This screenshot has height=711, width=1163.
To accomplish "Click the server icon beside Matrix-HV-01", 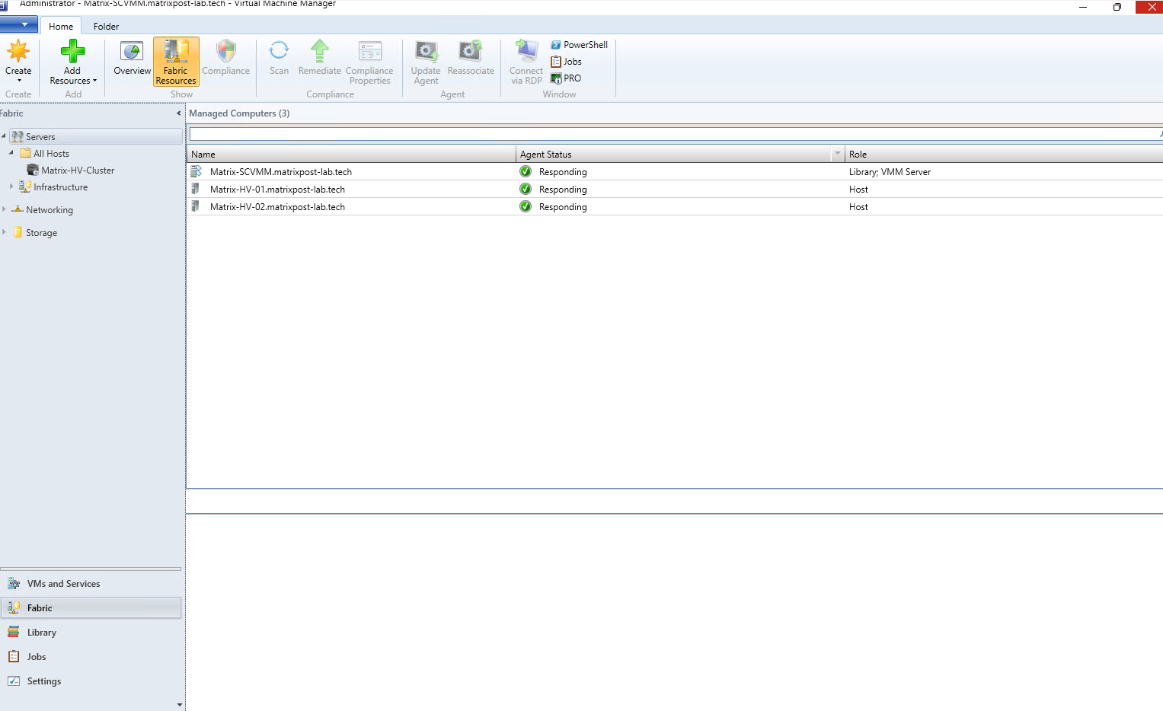I will (x=196, y=189).
